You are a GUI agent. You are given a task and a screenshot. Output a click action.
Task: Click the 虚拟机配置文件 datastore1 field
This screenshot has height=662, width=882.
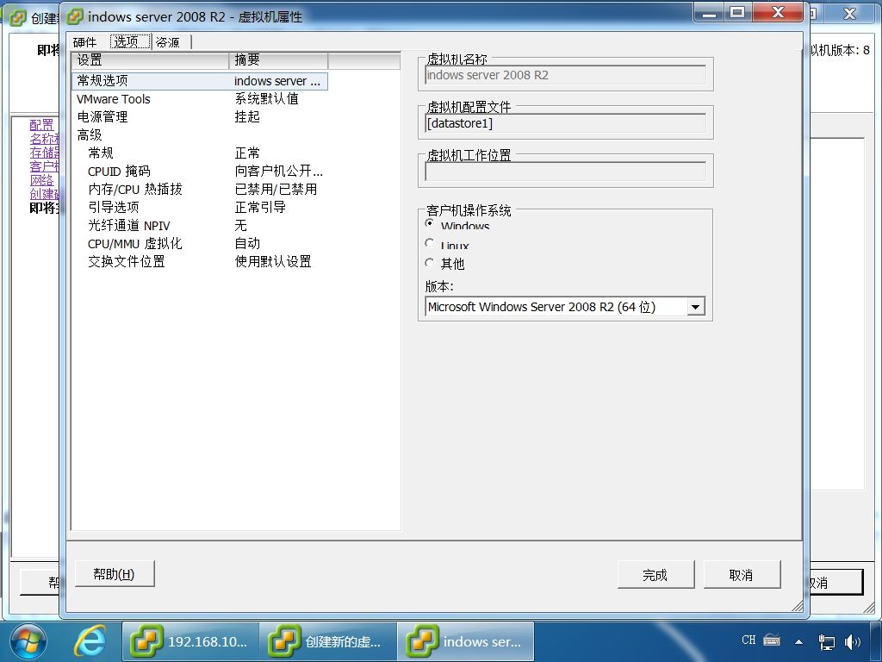[565, 123]
